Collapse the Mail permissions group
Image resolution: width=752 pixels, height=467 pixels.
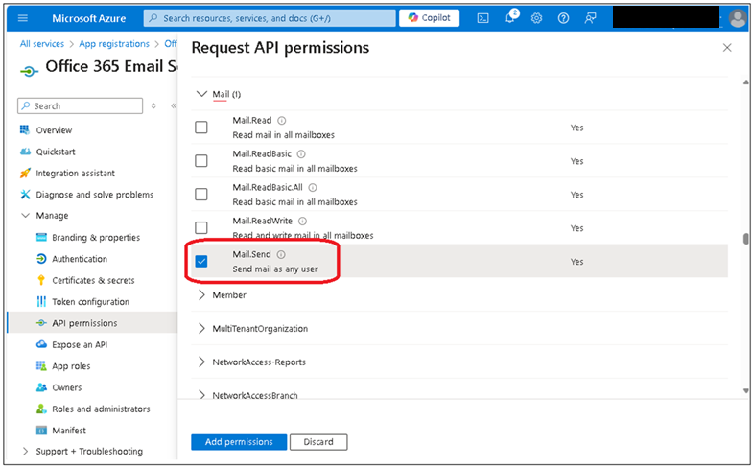click(x=201, y=94)
